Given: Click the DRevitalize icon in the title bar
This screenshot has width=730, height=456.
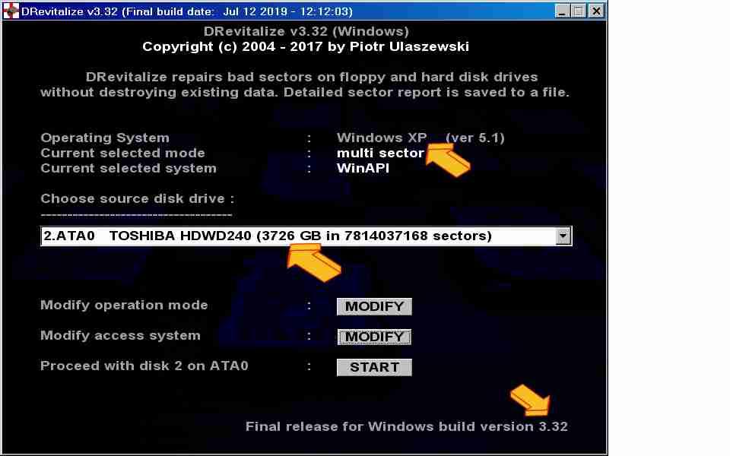Looking at the screenshot, I should click(x=11, y=11).
